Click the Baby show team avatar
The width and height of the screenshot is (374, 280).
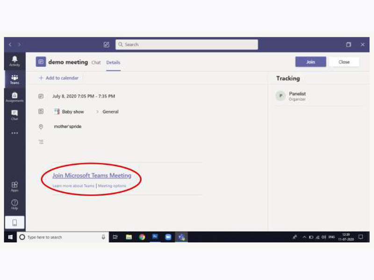(x=57, y=112)
